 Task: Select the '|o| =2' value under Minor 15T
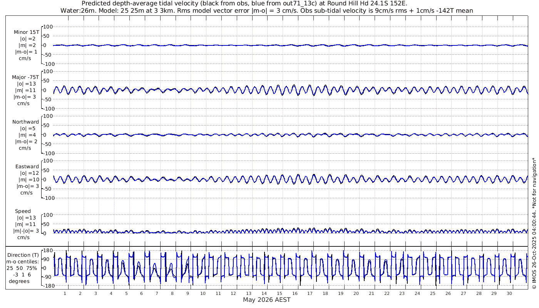pyautogui.click(x=28, y=39)
